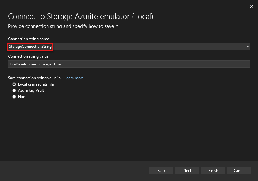Select the Local user secrets file radio button
This screenshot has width=258, height=181.
click(x=14, y=84)
